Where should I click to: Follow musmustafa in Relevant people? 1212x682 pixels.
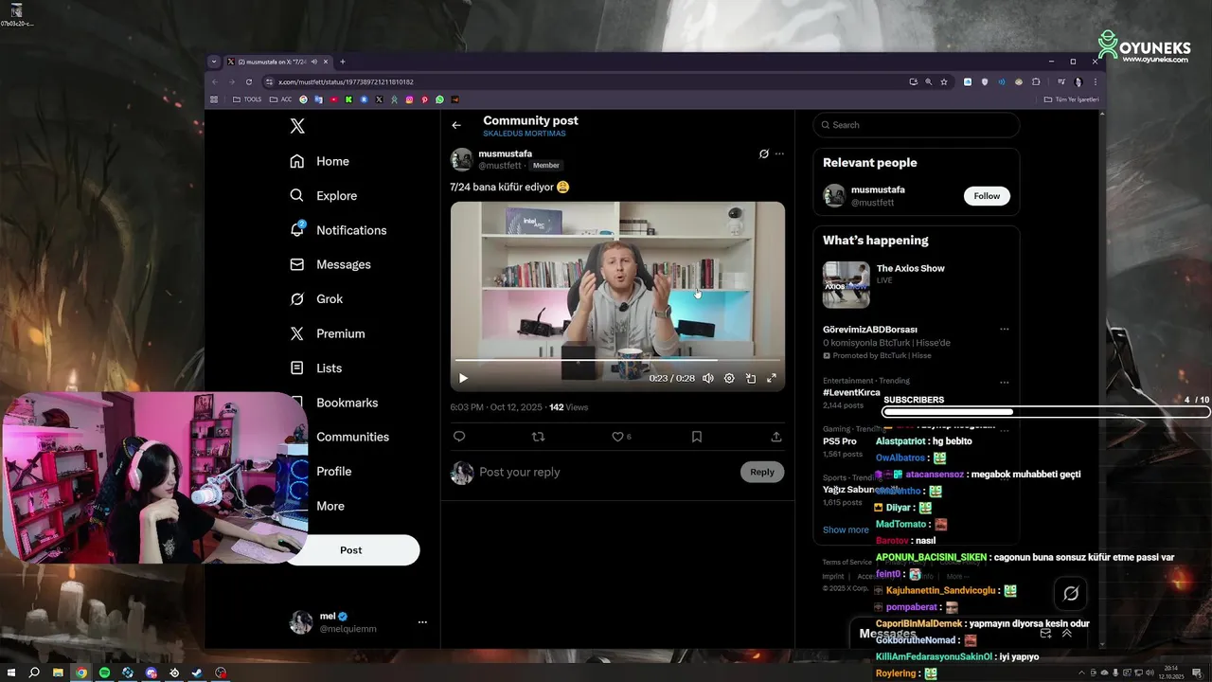pyautogui.click(x=987, y=196)
